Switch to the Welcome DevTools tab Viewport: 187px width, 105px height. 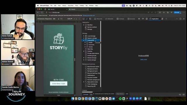point(98,19)
